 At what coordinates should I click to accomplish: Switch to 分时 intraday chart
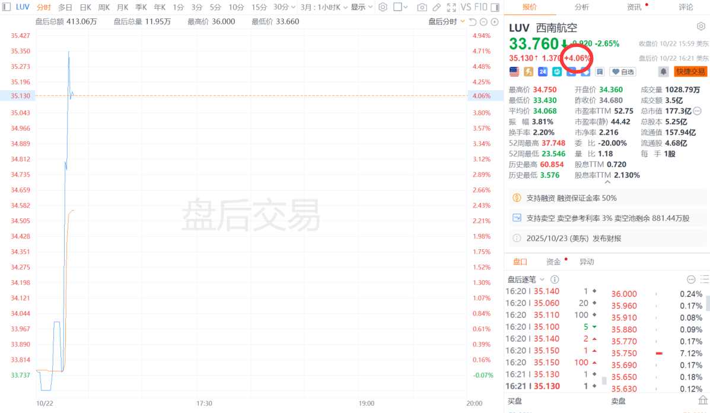43,7
